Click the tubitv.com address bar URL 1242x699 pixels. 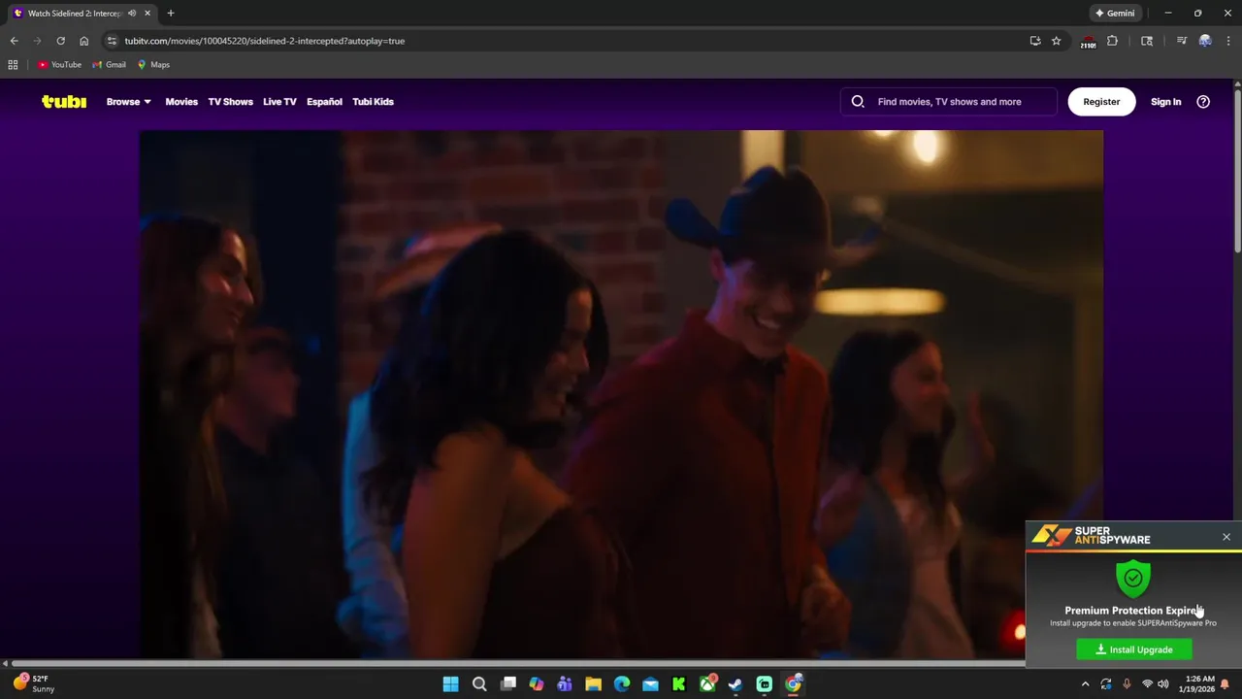click(x=265, y=41)
